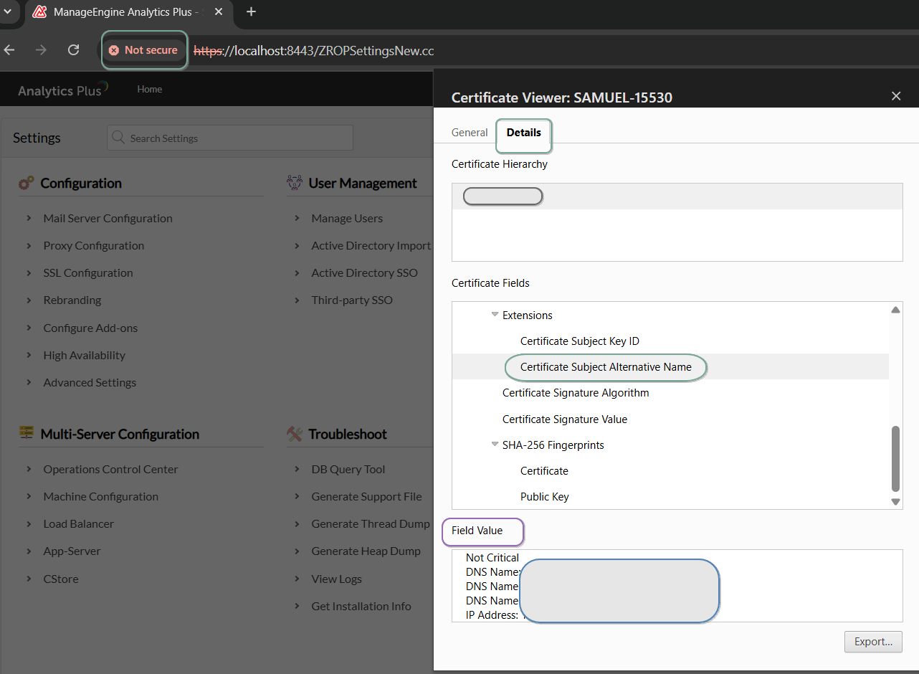
Task: Open Manage Users
Action: pos(347,219)
